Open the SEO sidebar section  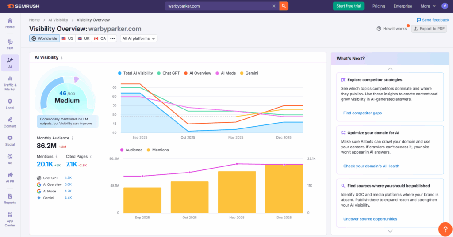pyautogui.click(x=10, y=45)
